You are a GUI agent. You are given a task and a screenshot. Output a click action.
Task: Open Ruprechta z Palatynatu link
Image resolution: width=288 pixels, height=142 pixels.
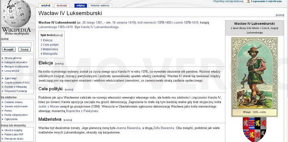[82, 111]
